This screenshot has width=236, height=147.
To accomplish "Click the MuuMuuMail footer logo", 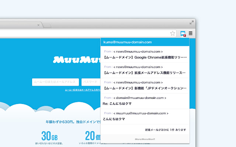I will pyautogui.click(x=145, y=139).
